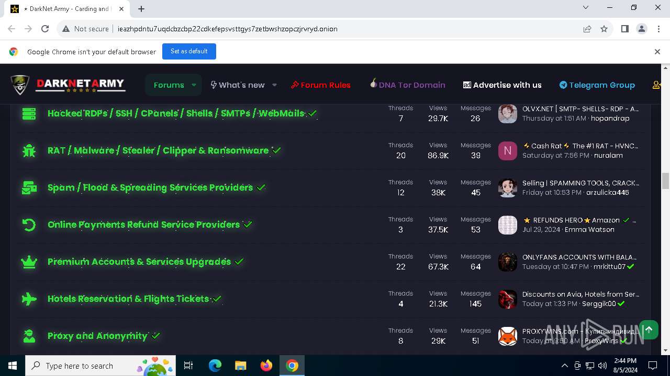Click the share page icon in address bar
The width and height of the screenshot is (670, 376).
coord(587,29)
